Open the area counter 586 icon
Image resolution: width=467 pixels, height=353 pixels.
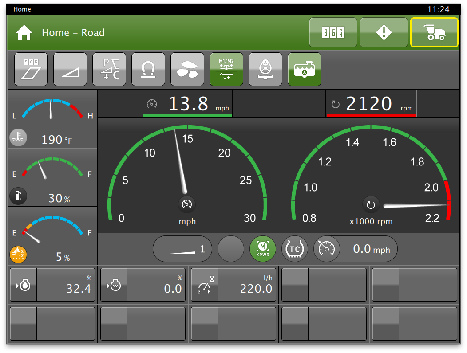(x=31, y=69)
